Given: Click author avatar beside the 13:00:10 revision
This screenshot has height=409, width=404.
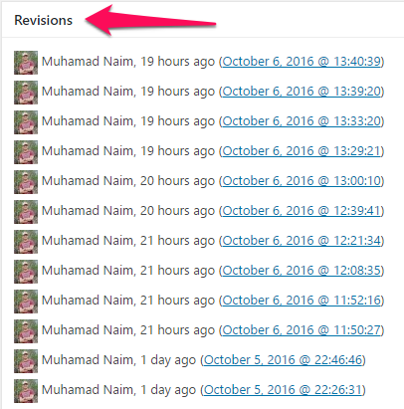Looking at the screenshot, I should [26, 182].
